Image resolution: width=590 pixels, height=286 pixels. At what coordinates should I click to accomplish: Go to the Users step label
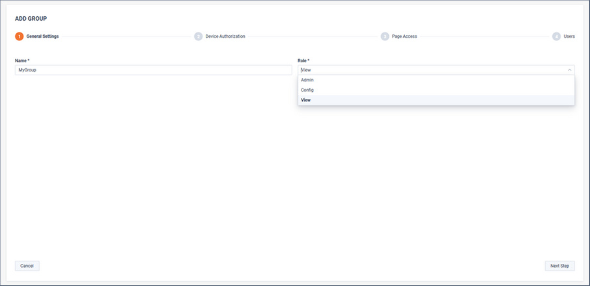(569, 36)
